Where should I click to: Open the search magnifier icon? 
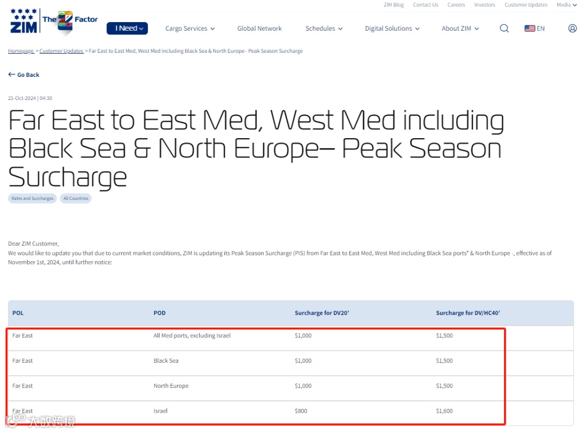coord(504,28)
